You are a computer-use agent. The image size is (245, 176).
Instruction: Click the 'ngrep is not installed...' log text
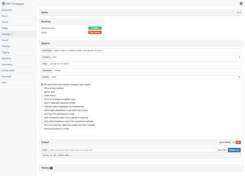click(57, 155)
